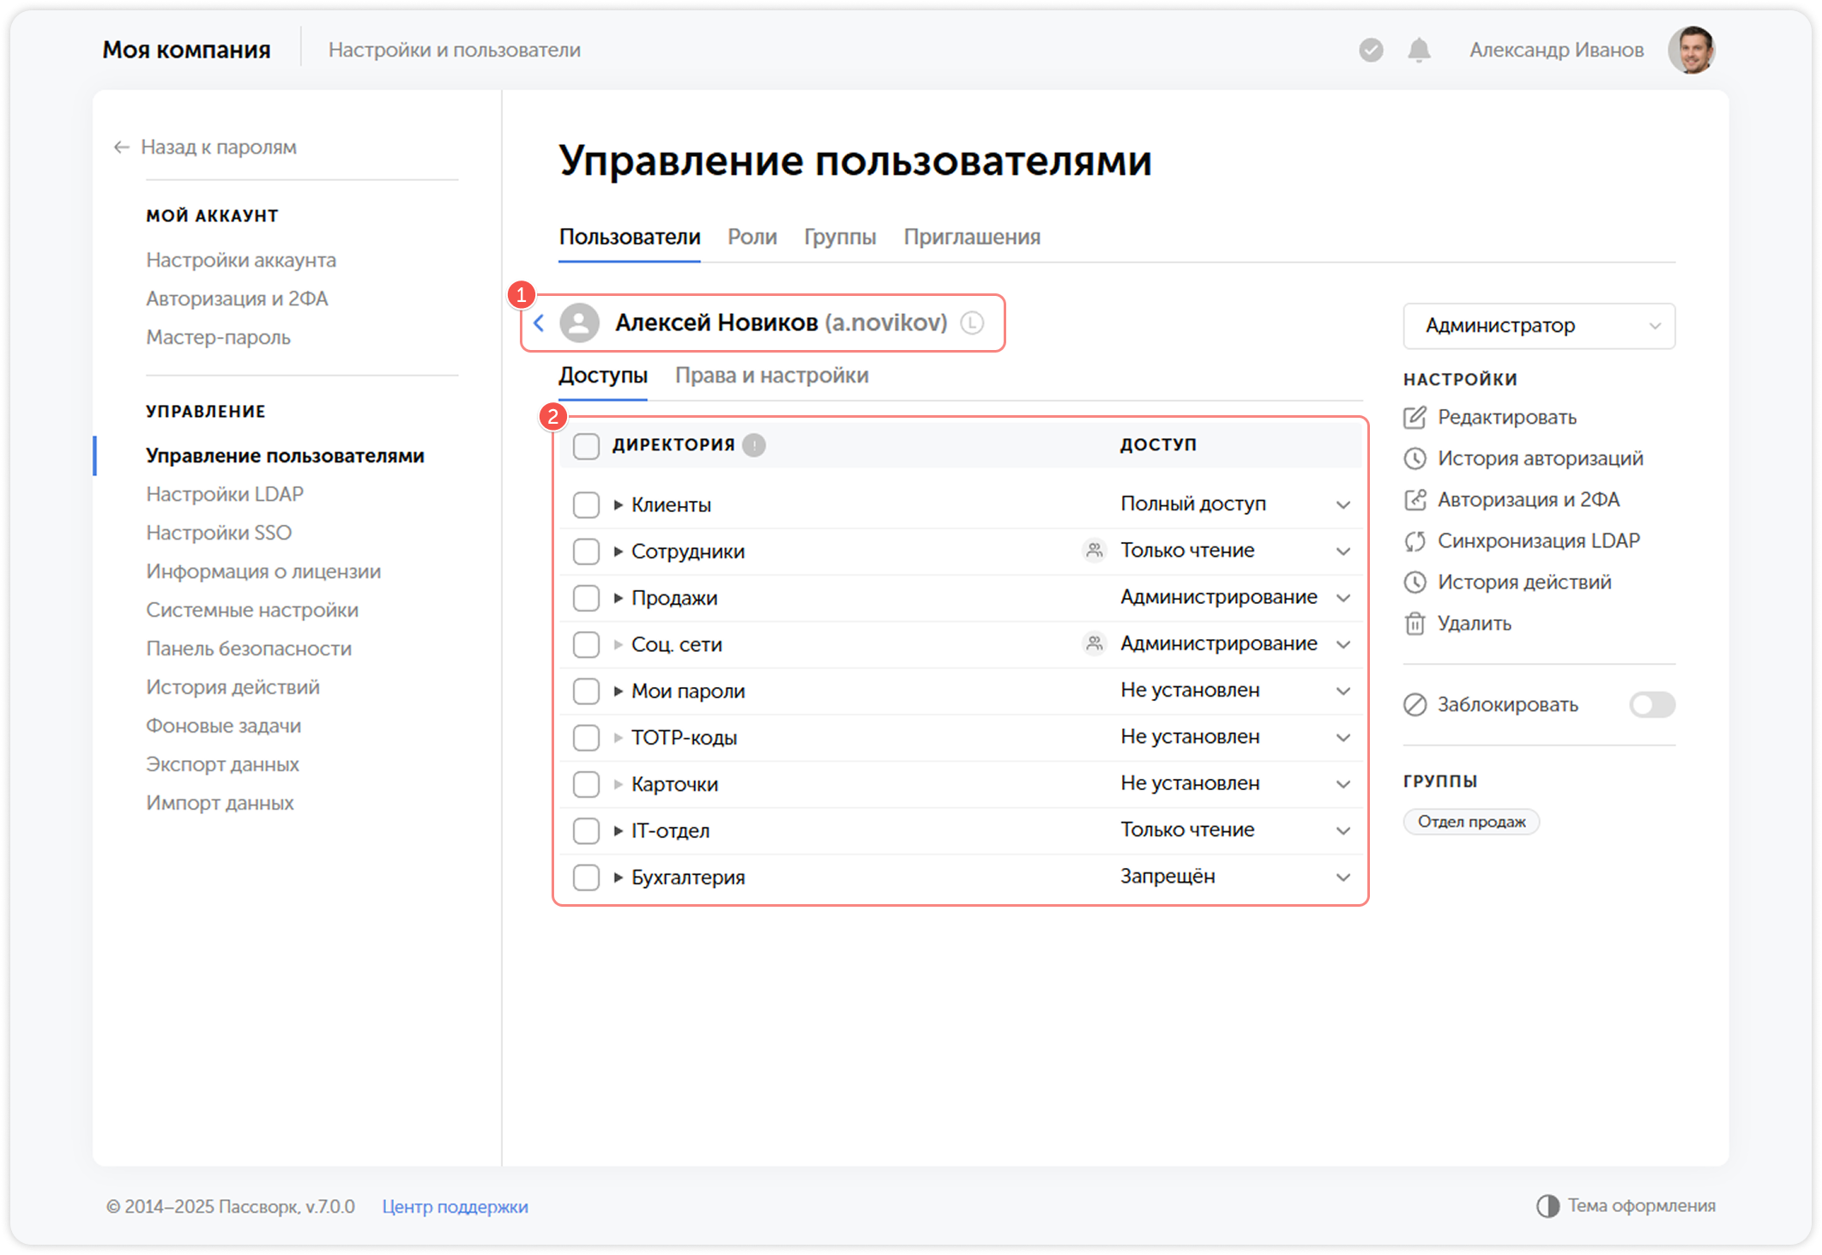The width and height of the screenshot is (1822, 1255).
Task: Switch to the Приглашения tab
Action: click(x=972, y=238)
